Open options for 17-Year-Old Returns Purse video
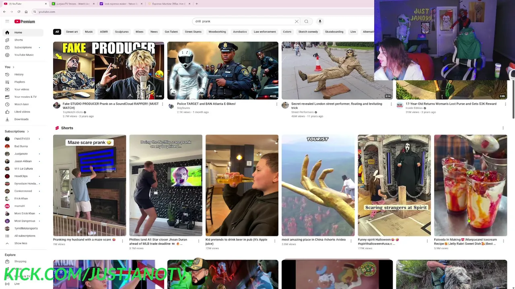 coord(505,104)
